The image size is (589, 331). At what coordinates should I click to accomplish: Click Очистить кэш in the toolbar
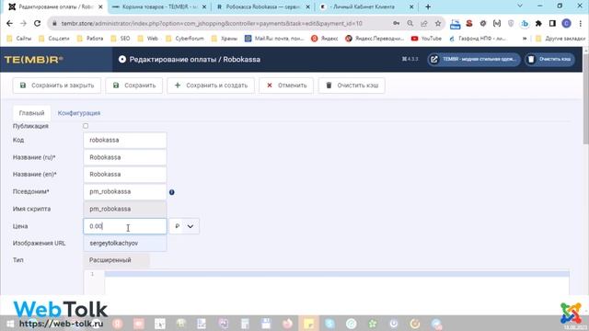pos(352,86)
